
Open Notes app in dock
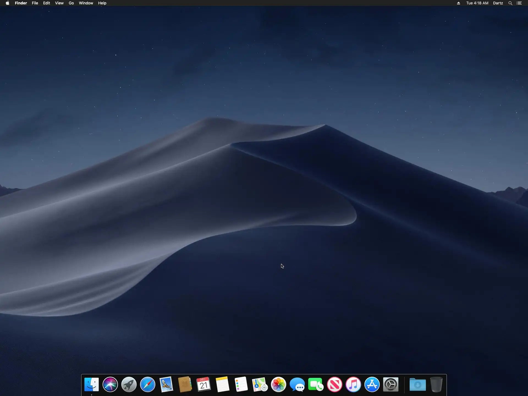[222, 384]
